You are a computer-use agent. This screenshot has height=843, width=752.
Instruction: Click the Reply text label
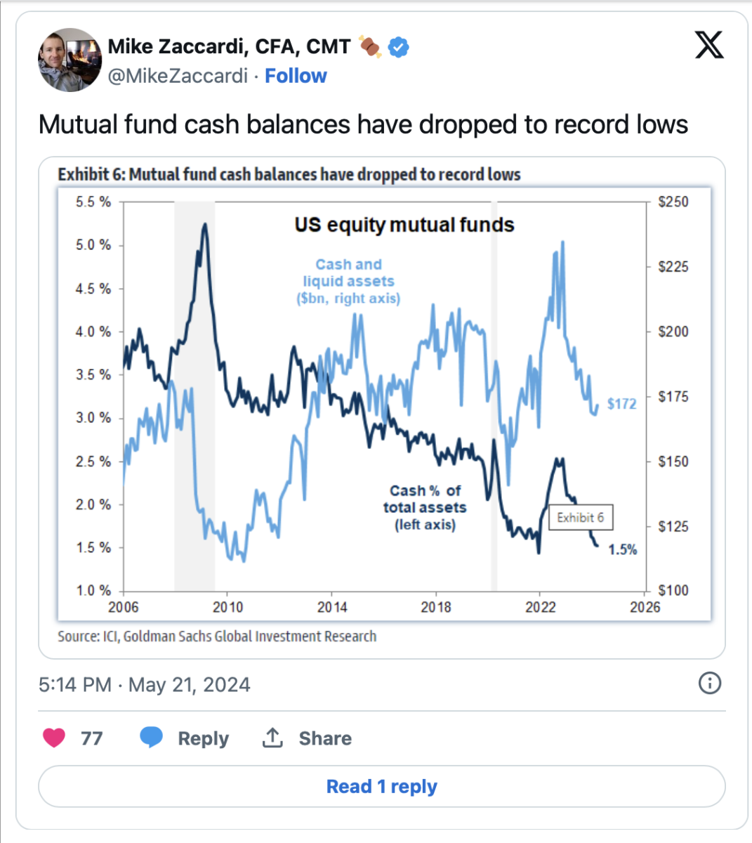pyautogui.click(x=203, y=738)
